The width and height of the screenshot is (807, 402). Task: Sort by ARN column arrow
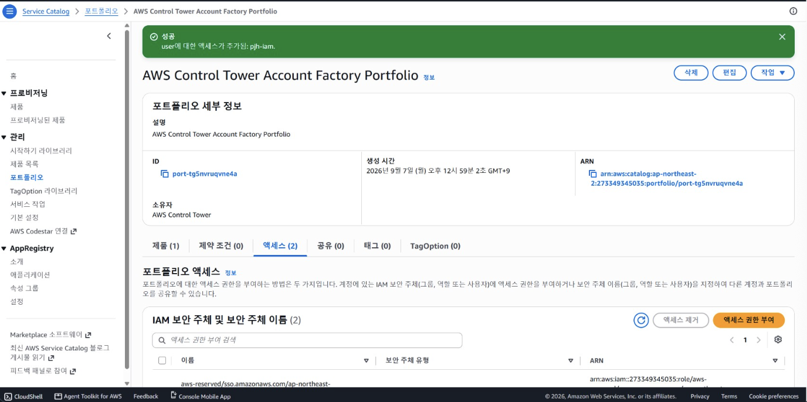[x=775, y=360]
